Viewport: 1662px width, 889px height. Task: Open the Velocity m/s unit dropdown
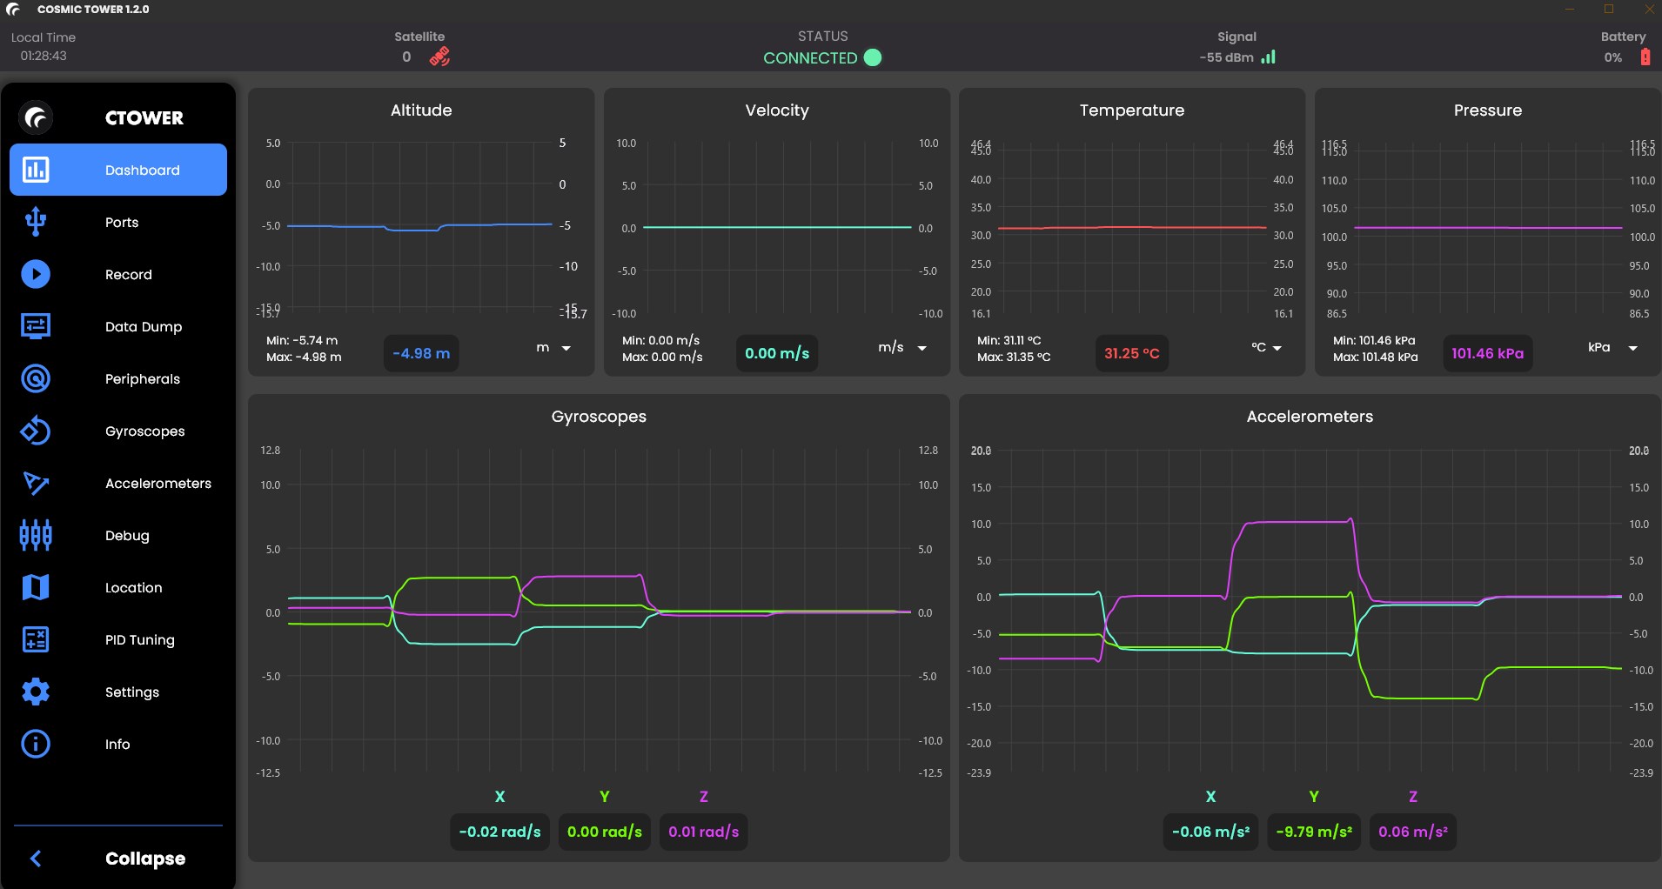[902, 348]
